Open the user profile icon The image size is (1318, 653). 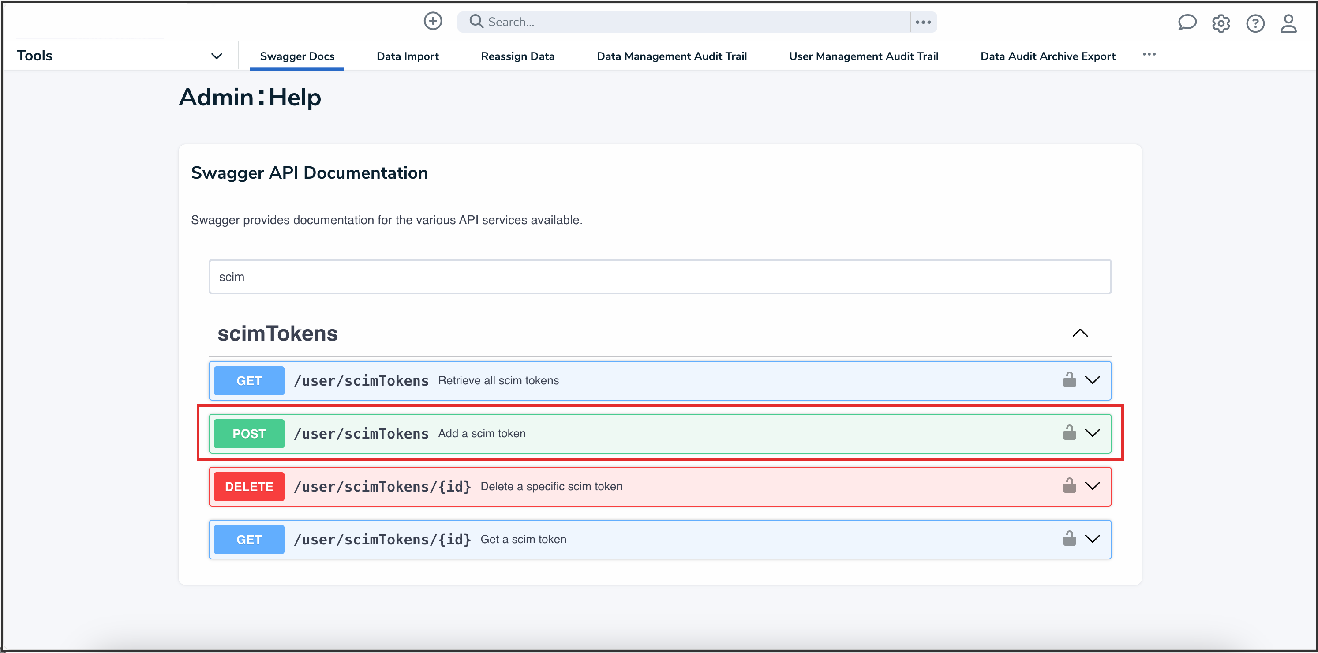point(1289,23)
